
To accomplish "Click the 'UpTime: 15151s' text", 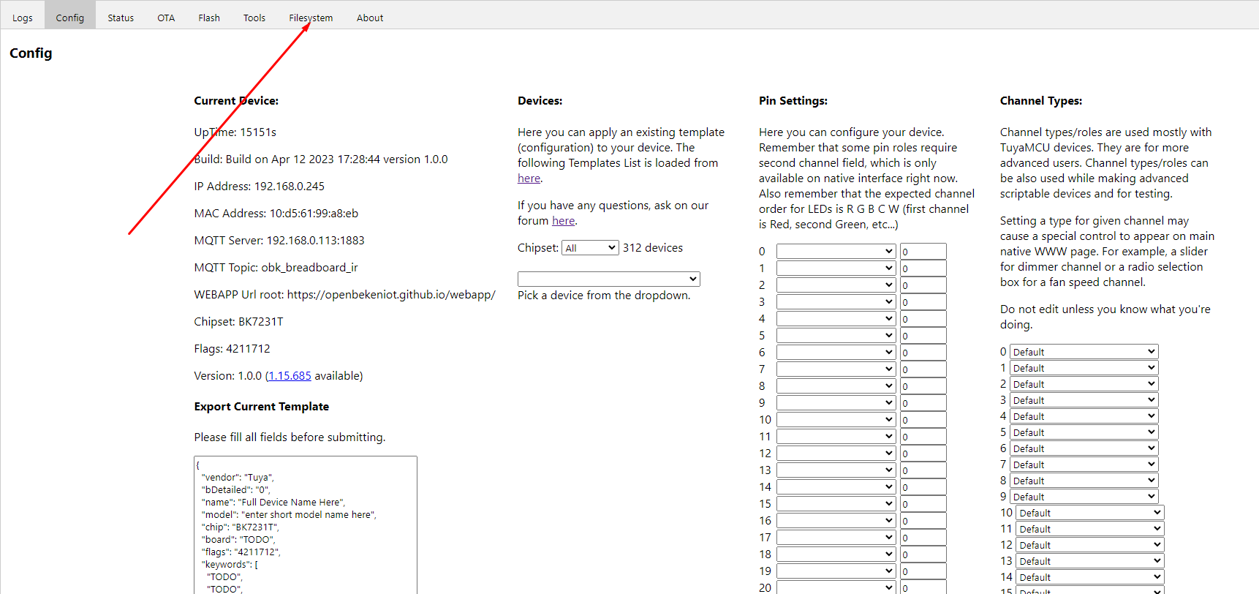I will 235,132.
